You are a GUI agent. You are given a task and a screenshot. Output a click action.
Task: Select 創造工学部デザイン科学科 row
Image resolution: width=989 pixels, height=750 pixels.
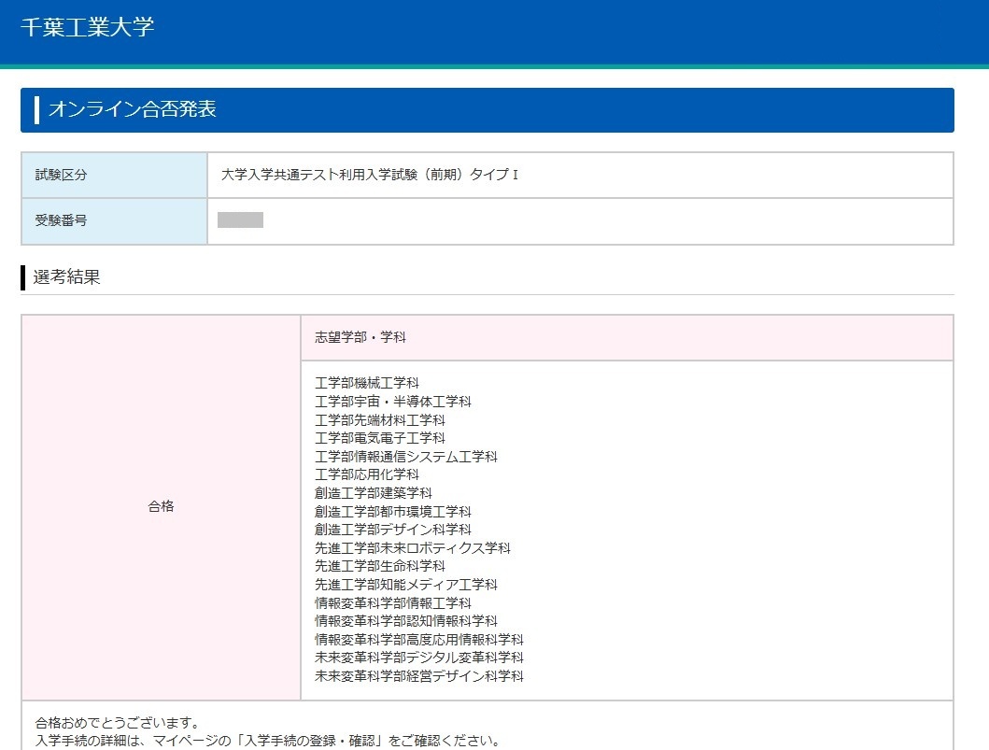[393, 530]
